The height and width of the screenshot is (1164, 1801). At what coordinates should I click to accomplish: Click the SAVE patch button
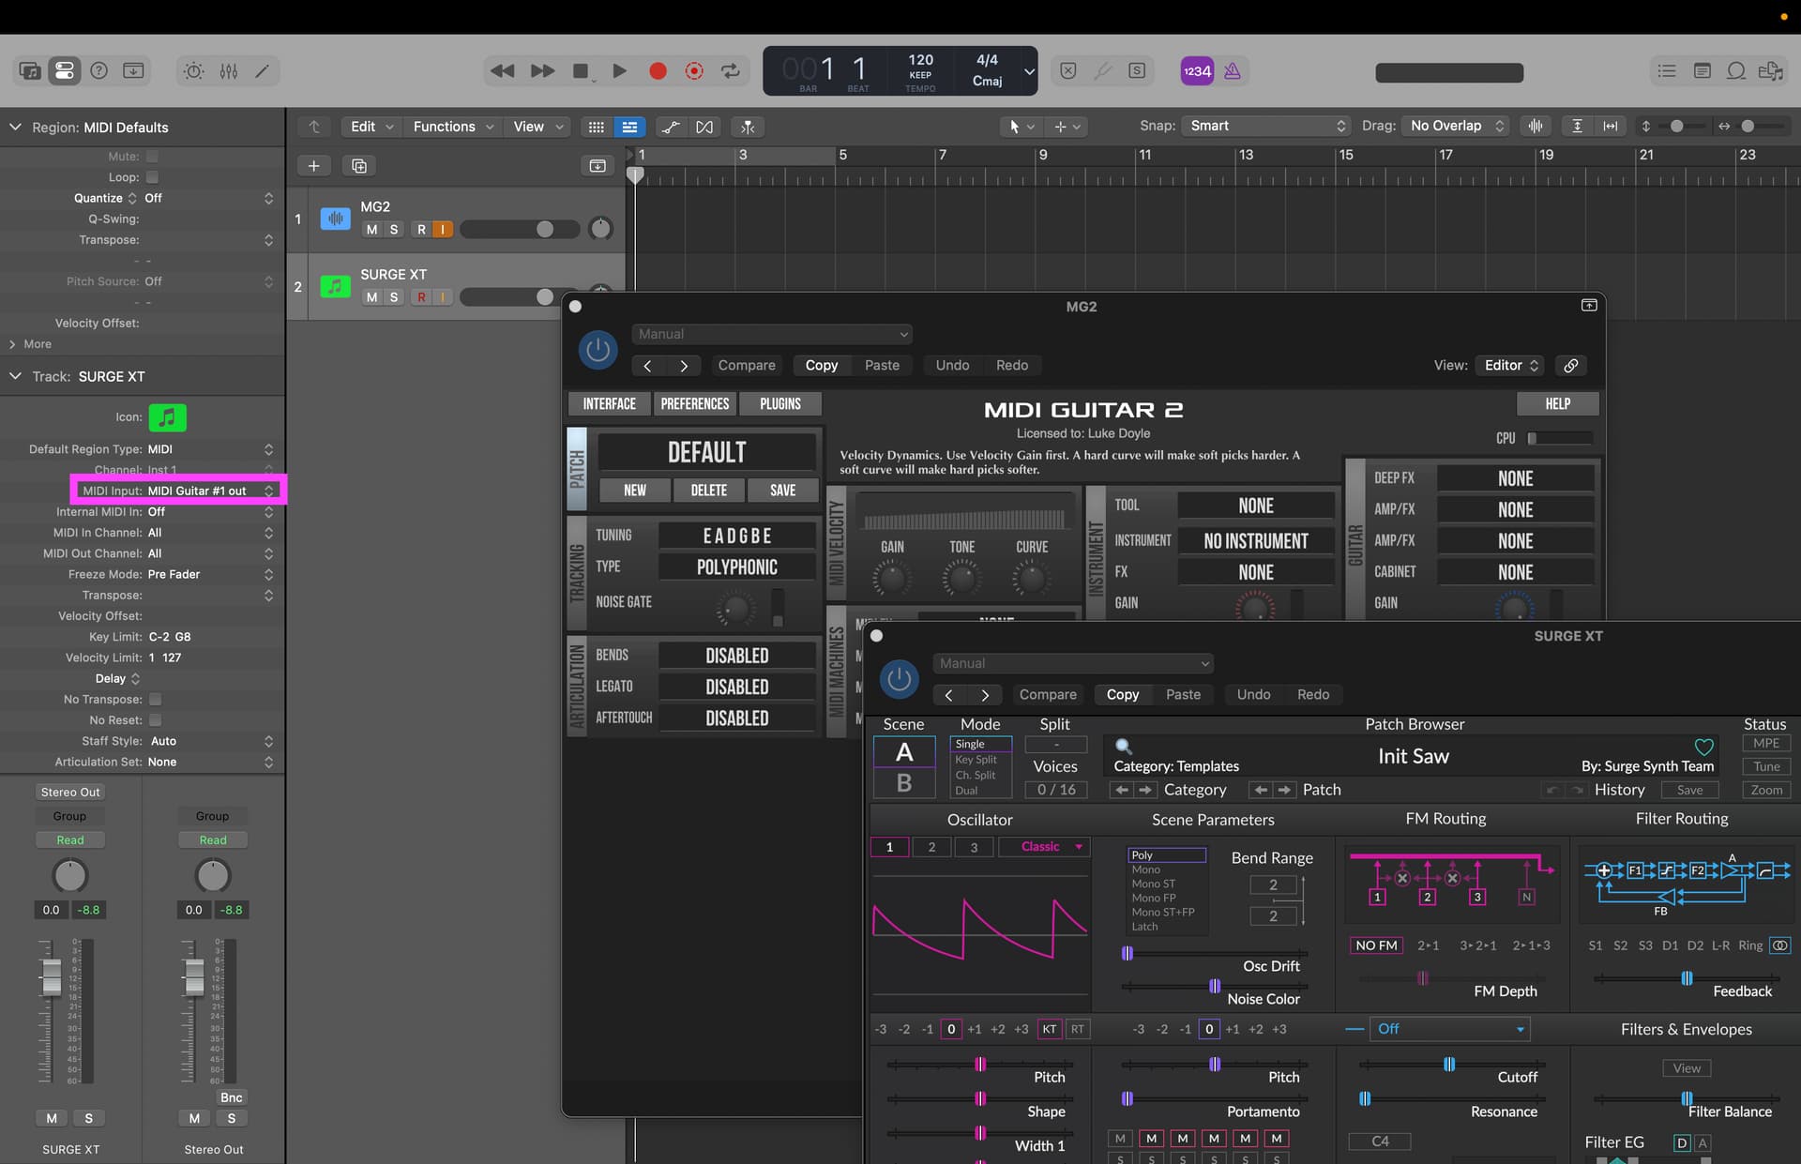point(782,491)
